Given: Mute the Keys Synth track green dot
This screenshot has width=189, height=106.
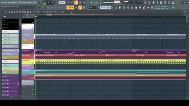Looking at the screenshot, I should click(x=33, y=63).
